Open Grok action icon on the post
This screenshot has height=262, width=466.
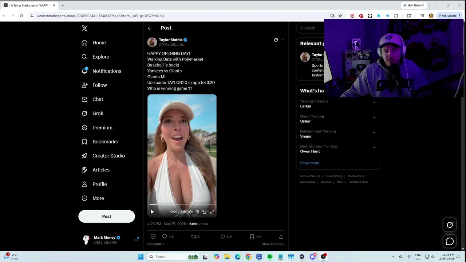pyautogui.click(x=276, y=40)
